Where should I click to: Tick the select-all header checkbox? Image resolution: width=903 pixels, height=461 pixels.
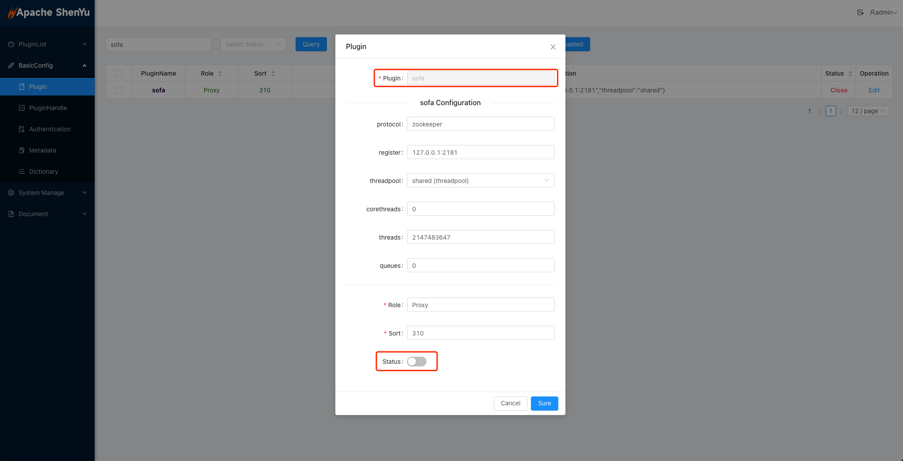tap(119, 73)
